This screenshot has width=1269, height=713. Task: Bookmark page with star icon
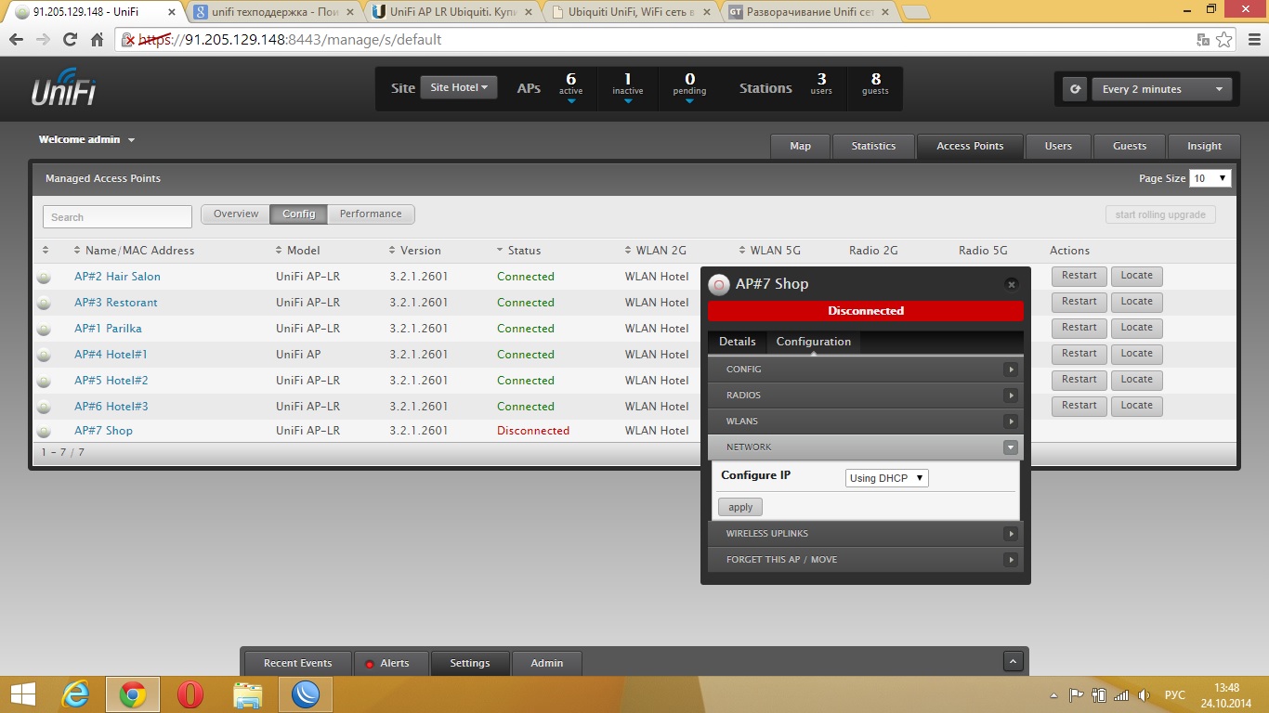click(1225, 40)
